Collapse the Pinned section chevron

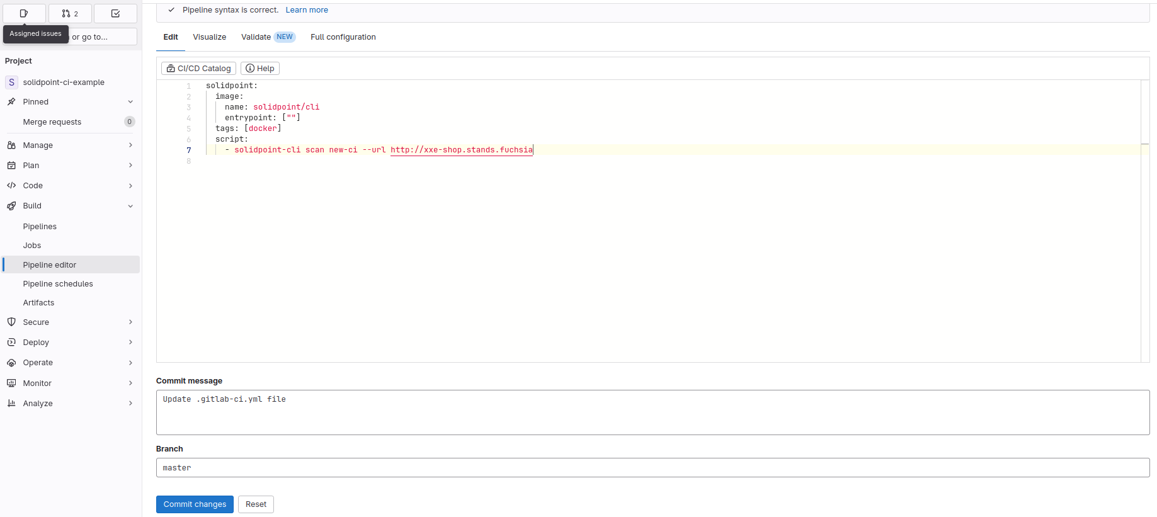click(130, 102)
